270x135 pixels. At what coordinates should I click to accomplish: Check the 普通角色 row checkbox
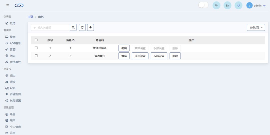coord(36,56)
